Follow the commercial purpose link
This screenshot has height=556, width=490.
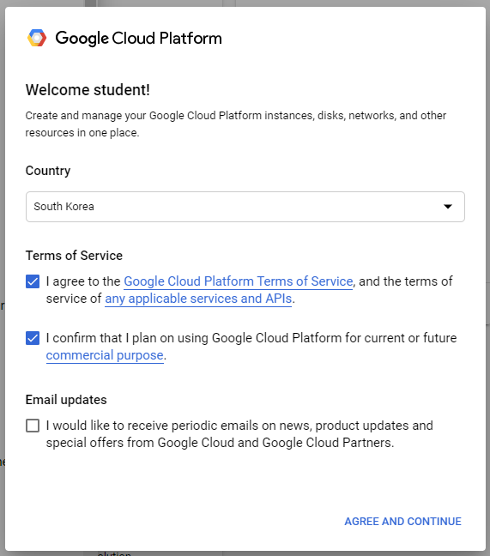click(105, 355)
